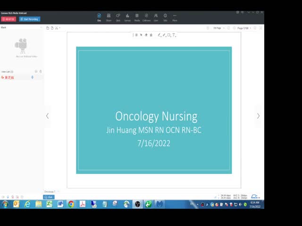Viewport: 302px width, 226px height.
Task: Select the pen annotation tool
Action: pos(159,35)
